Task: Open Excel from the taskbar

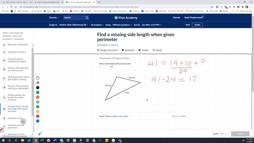Action: 42,140
